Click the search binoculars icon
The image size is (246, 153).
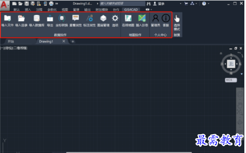tap(148, 4)
